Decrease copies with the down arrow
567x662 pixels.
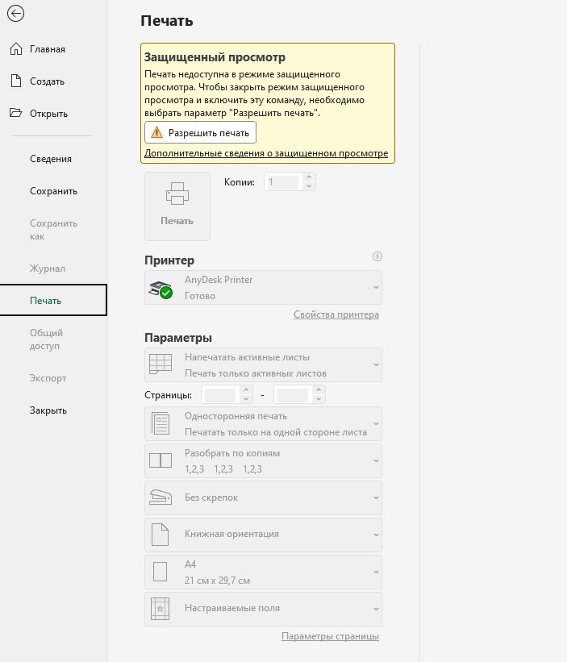309,186
